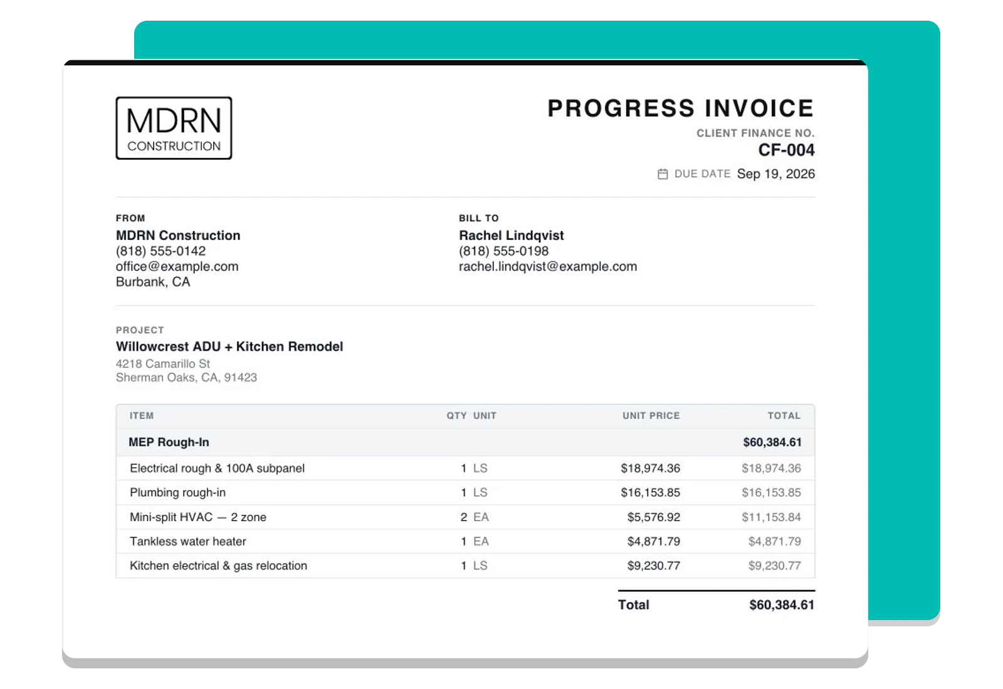Click the $16,153.85 unit price cell

click(651, 493)
